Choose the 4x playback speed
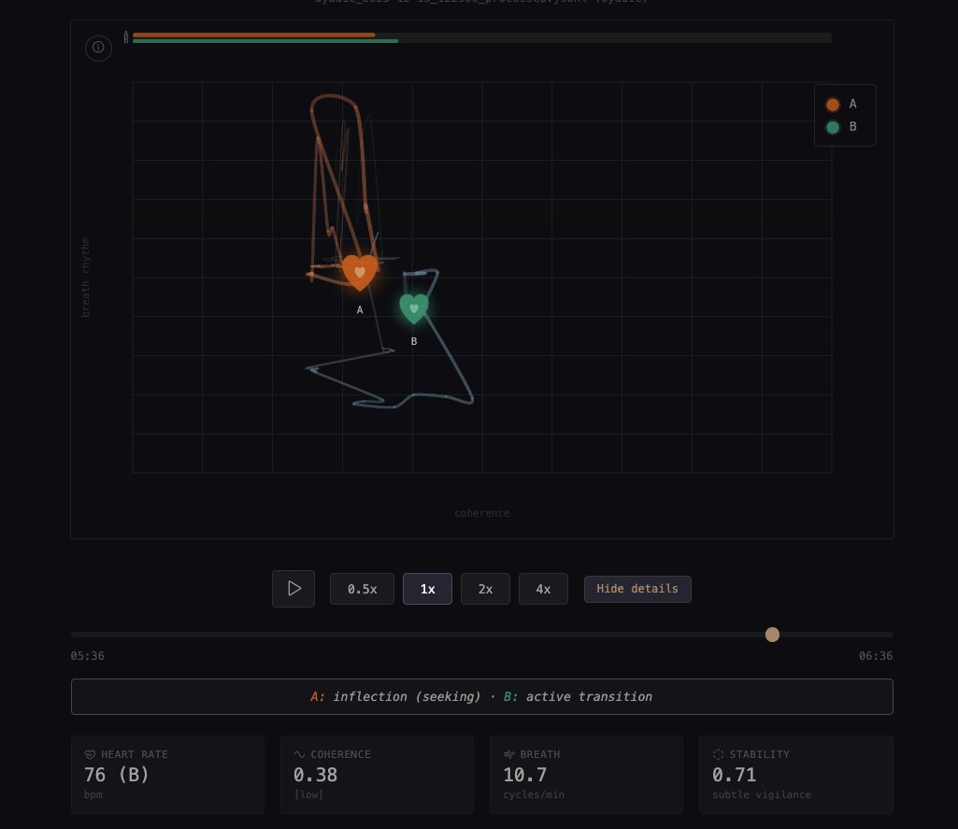 click(543, 589)
